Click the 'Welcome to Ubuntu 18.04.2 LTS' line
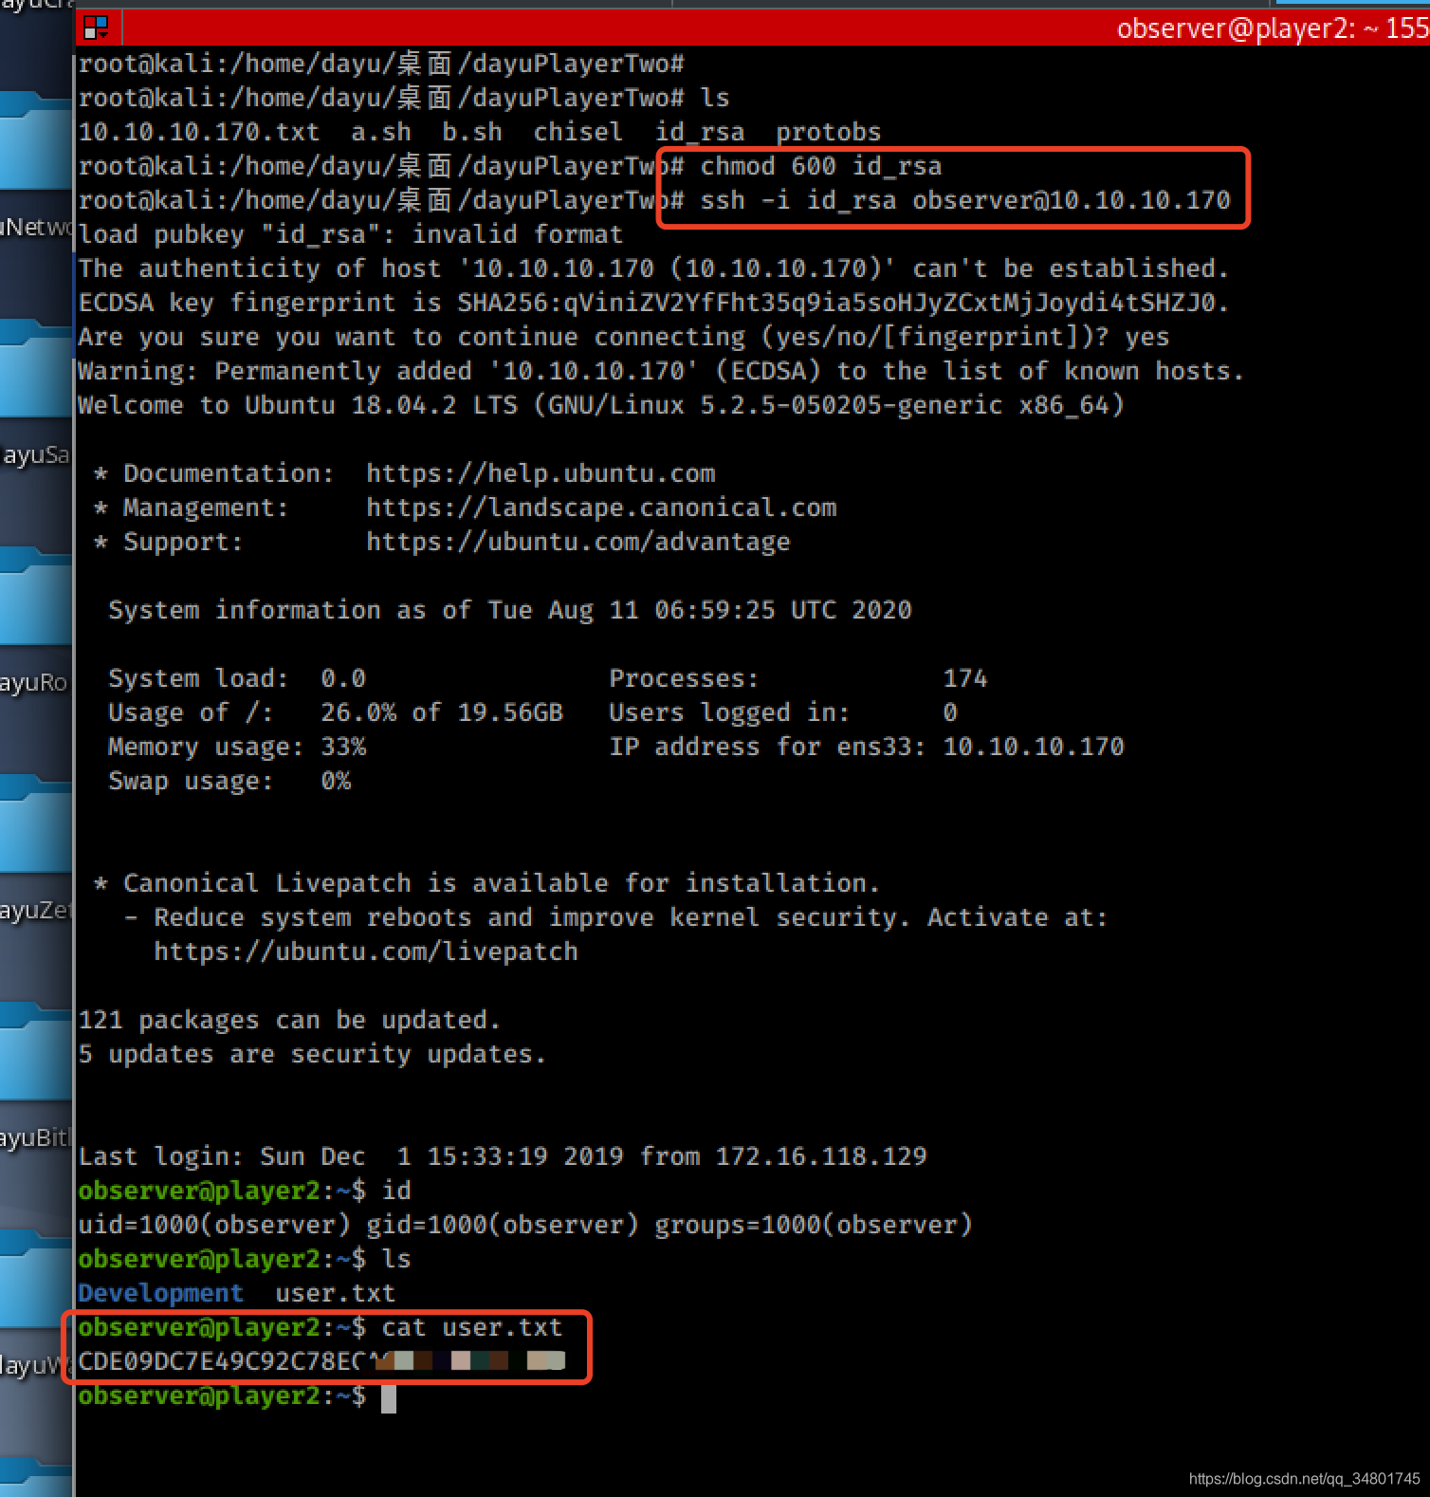This screenshot has height=1497, width=1430. (x=601, y=405)
